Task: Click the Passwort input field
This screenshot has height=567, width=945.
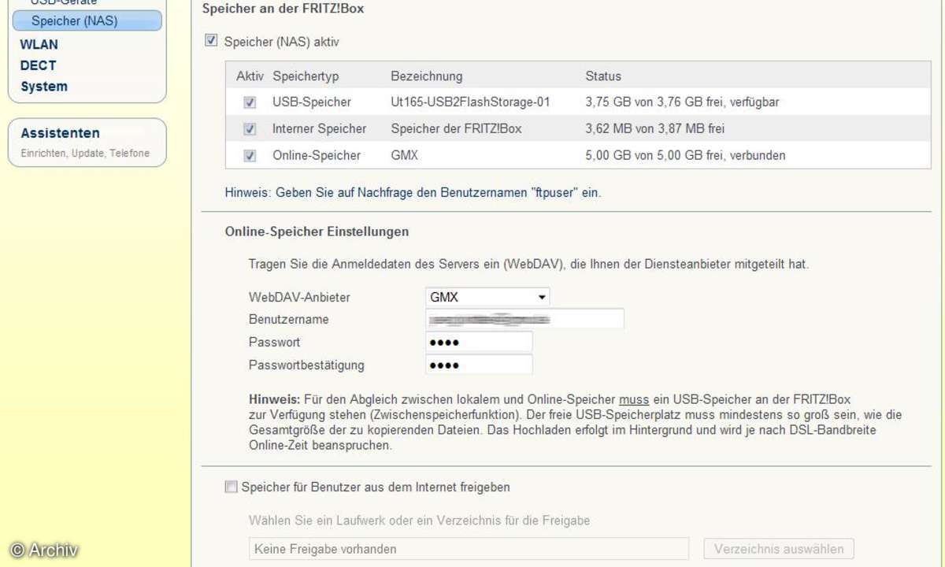Action: pyautogui.click(x=479, y=343)
